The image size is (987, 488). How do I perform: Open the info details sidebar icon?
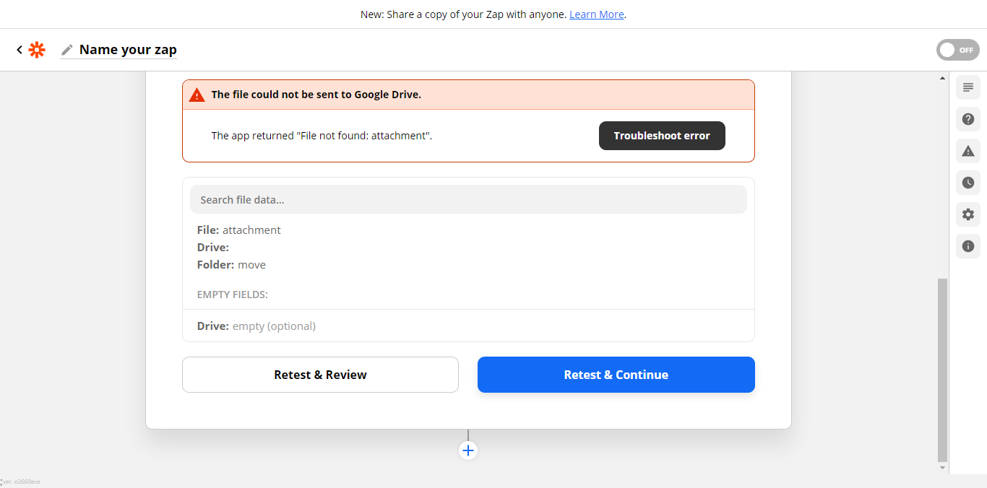[968, 246]
